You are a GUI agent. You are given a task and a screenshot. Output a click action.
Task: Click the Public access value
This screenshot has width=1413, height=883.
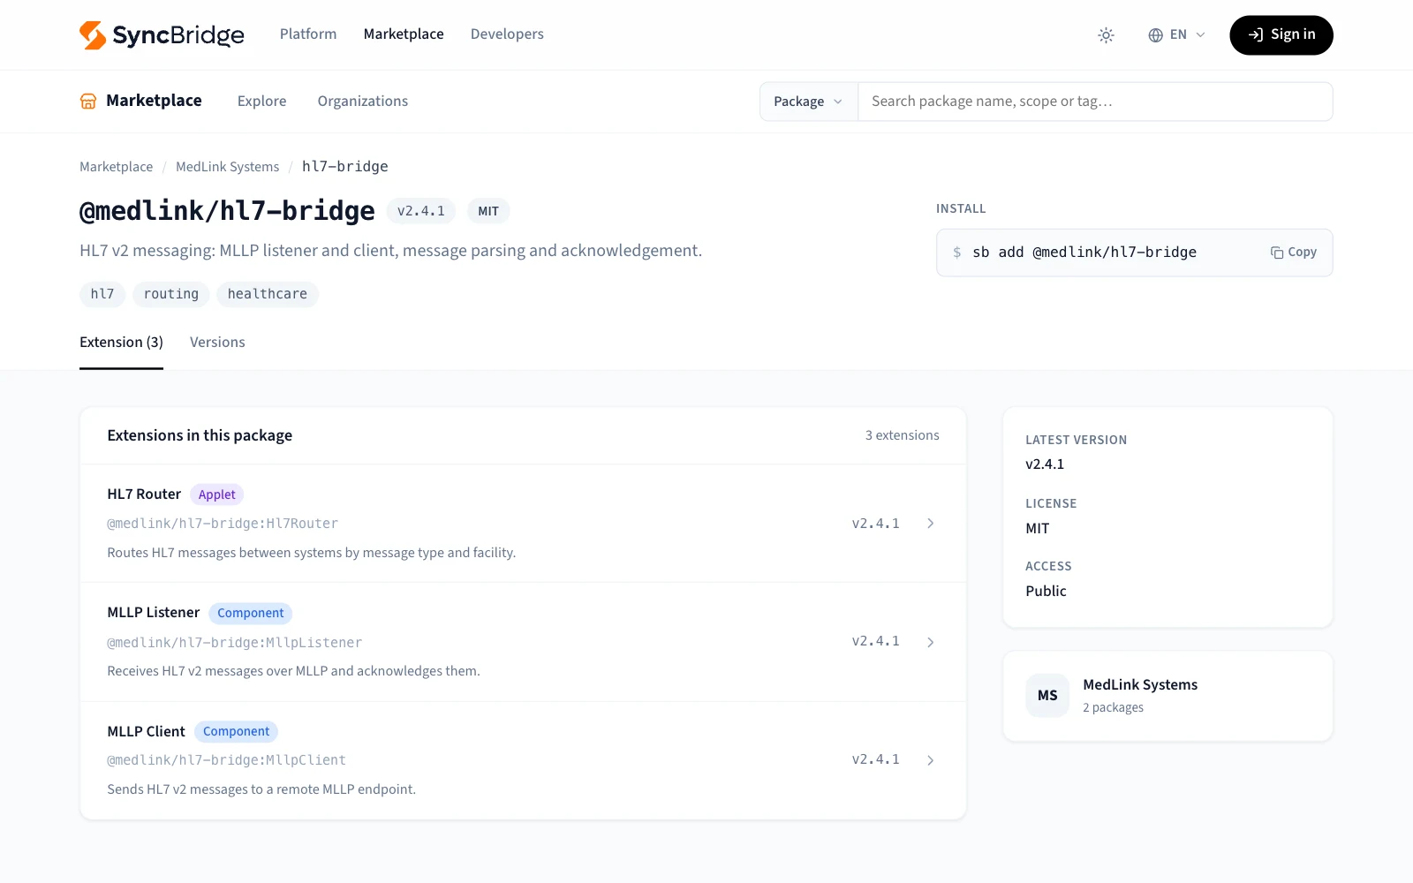tap(1046, 592)
